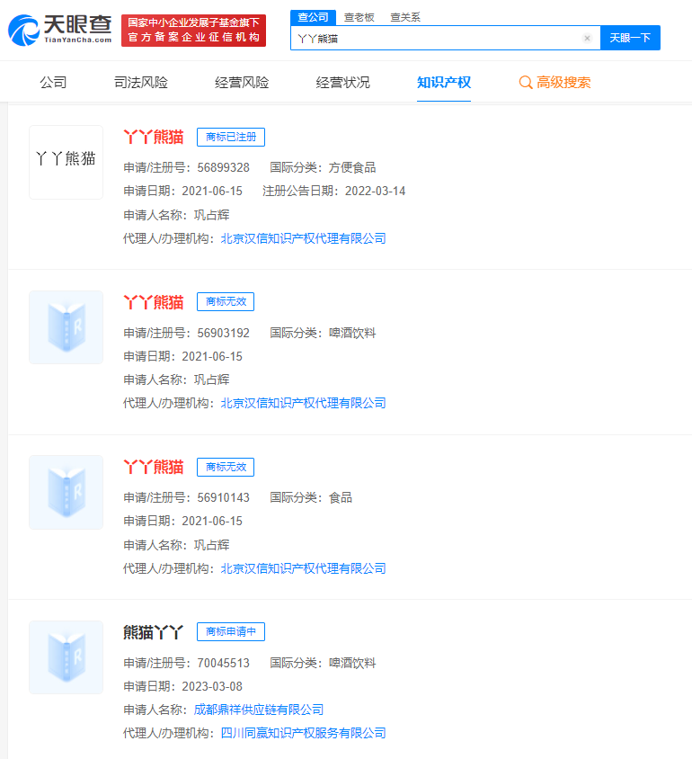Select the 查关系 search tab
This screenshot has width=692, height=759.
(404, 17)
